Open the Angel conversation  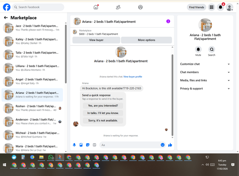tap(32, 81)
